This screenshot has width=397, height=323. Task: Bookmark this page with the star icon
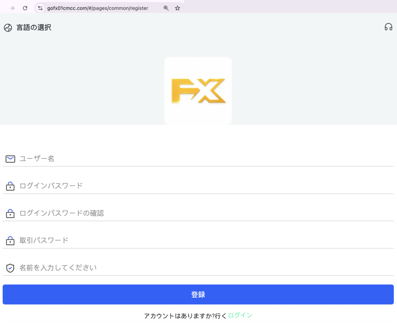tap(178, 8)
